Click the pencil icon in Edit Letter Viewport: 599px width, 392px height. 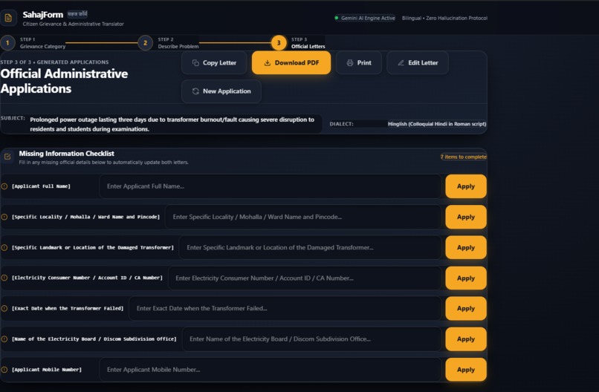401,62
